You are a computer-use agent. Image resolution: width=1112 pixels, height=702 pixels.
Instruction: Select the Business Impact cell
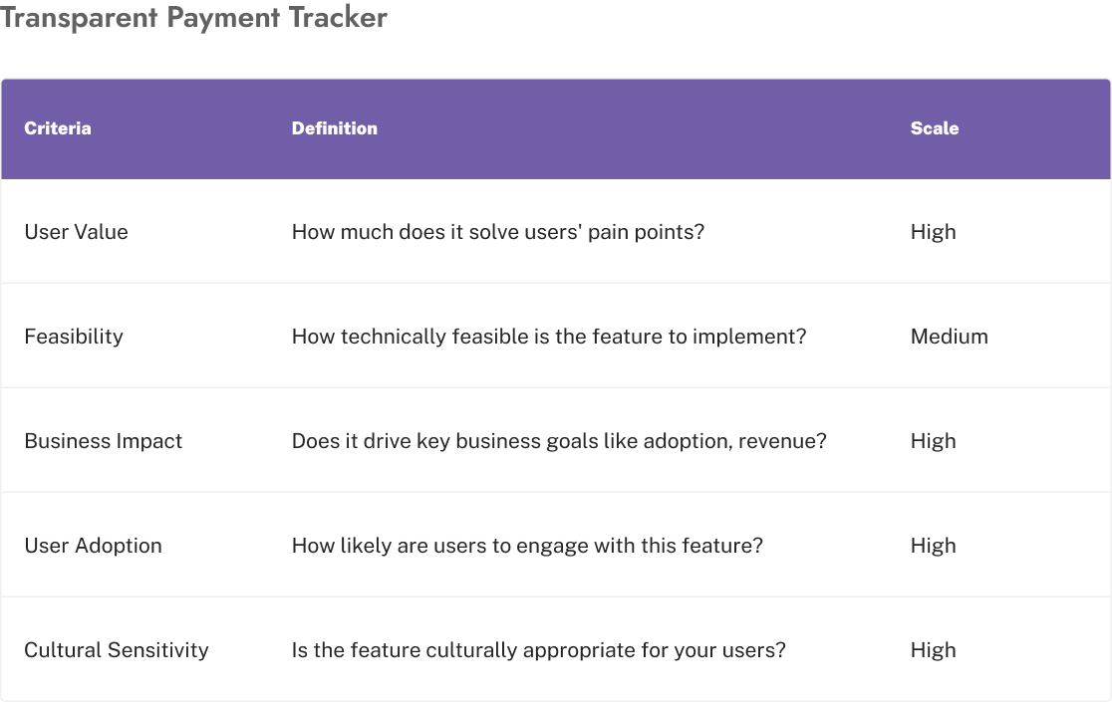pyautogui.click(x=104, y=441)
